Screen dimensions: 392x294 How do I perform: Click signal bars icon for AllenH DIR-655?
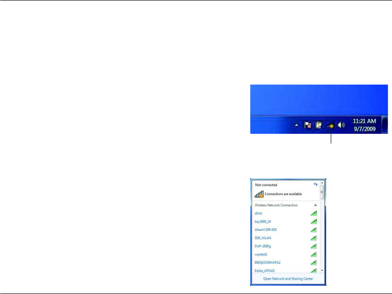(x=314, y=230)
